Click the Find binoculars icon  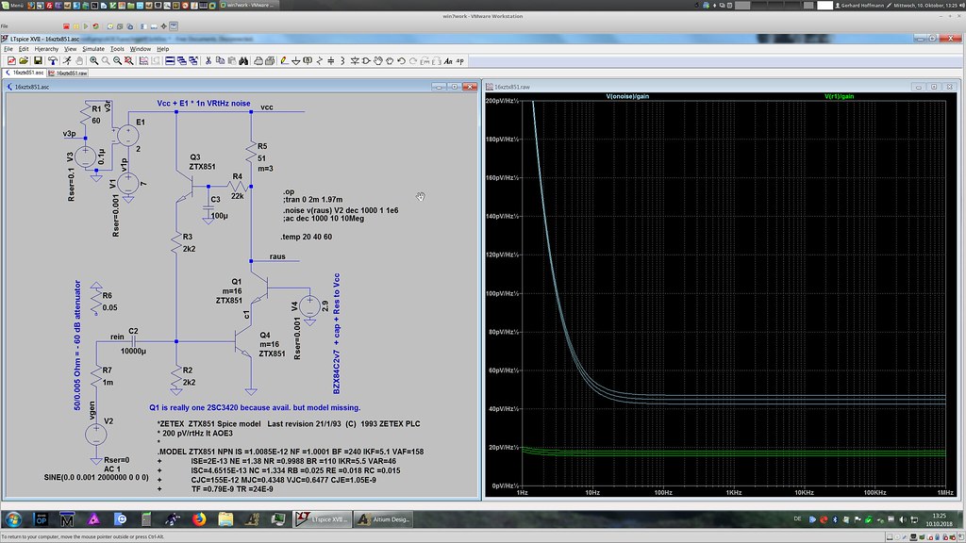[244, 60]
